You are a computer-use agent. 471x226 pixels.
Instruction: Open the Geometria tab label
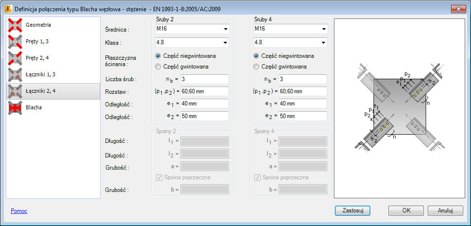coord(38,25)
